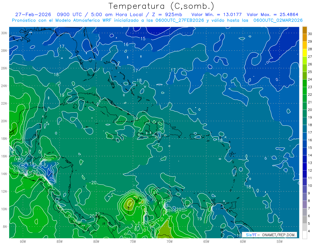Click latitude axis label "12N"
The height and width of the screenshot is (245, 317).
(x=4, y=191)
